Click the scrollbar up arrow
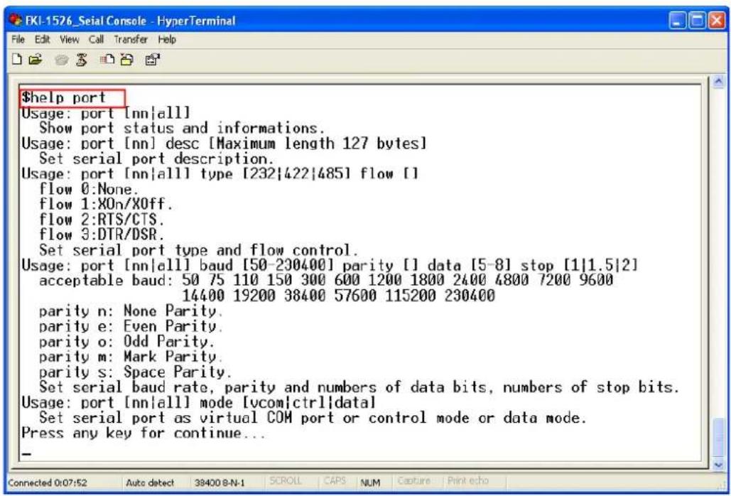 point(718,82)
